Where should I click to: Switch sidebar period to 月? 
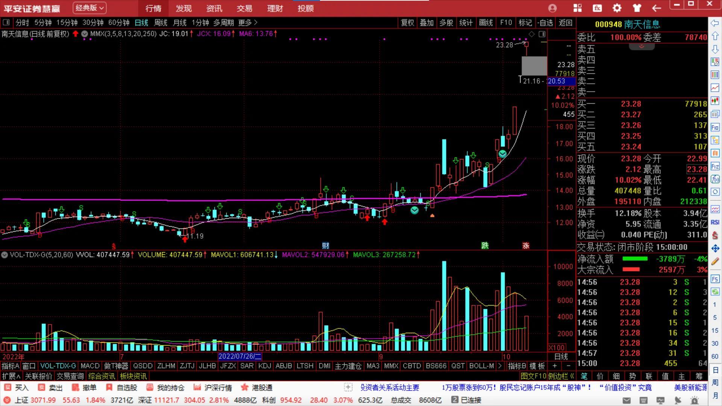(x=715, y=395)
